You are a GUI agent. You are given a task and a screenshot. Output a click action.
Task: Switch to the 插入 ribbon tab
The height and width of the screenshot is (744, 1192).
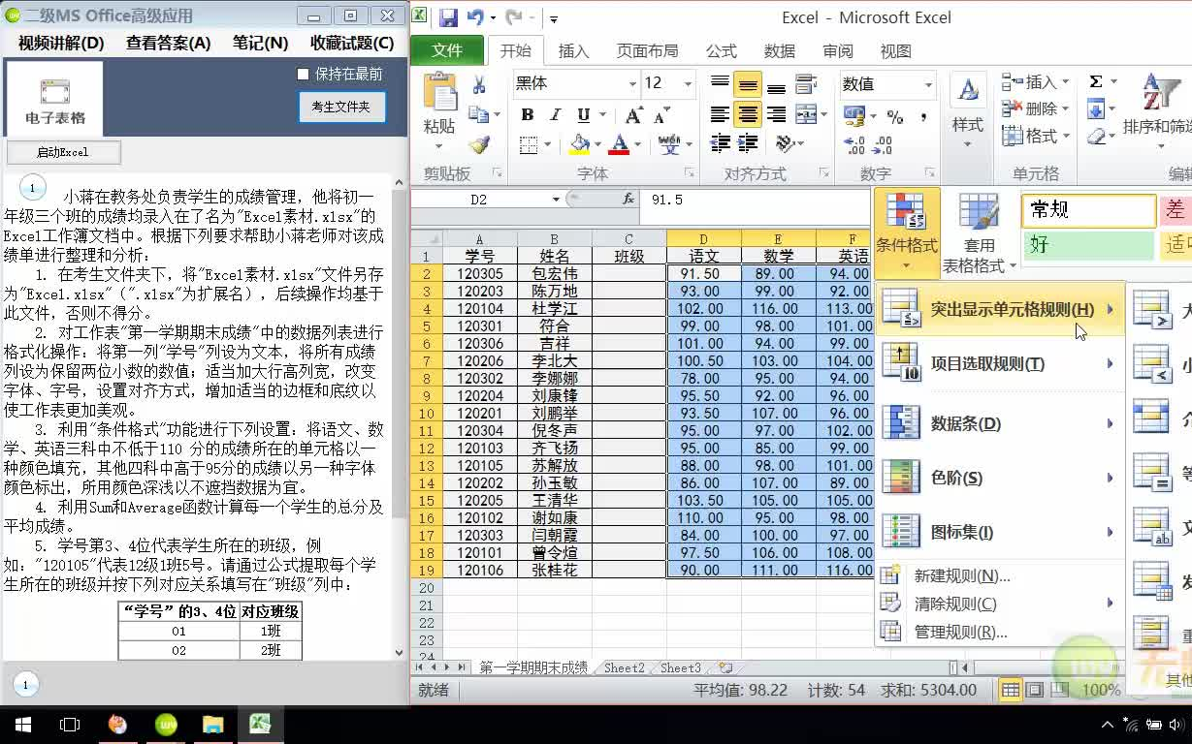(574, 50)
